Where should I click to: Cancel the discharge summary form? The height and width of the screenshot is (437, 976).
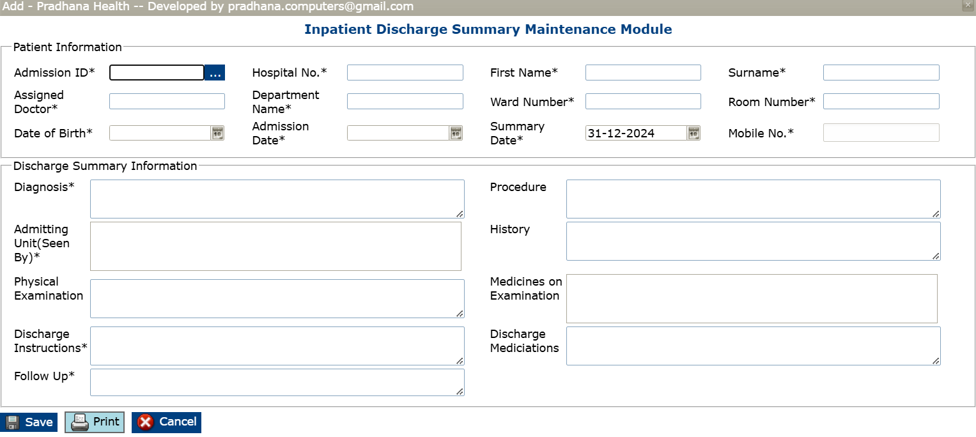click(166, 422)
